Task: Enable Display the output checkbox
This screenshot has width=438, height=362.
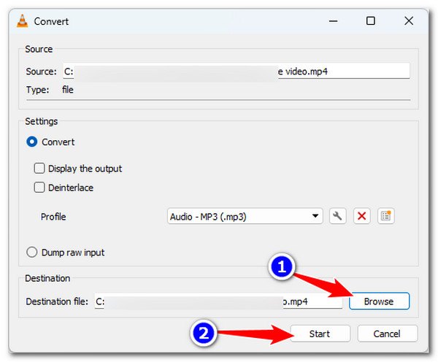Action: pos(39,169)
